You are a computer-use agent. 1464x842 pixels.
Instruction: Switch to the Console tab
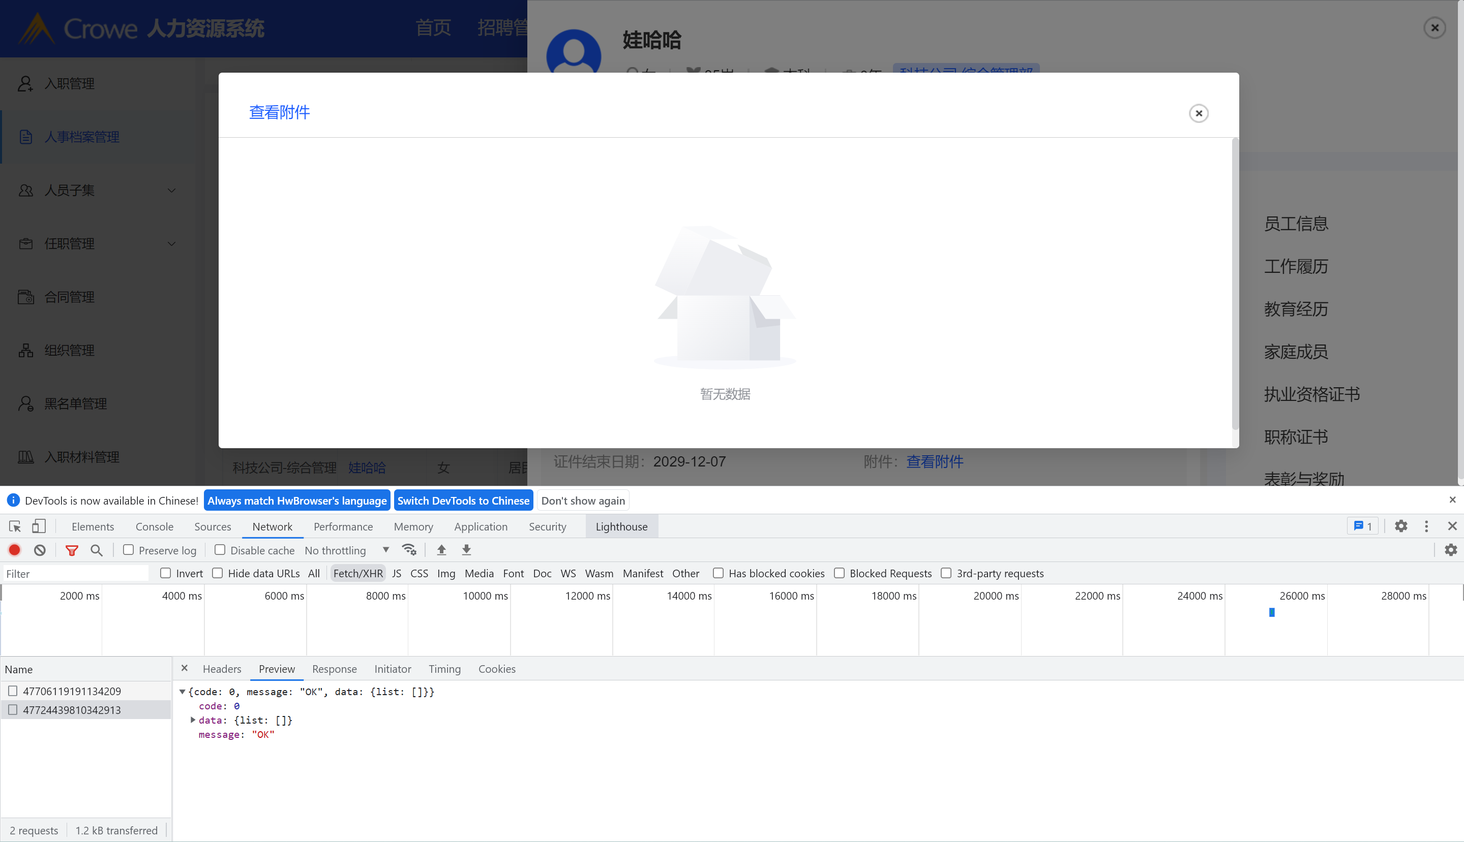coord(154,526)
